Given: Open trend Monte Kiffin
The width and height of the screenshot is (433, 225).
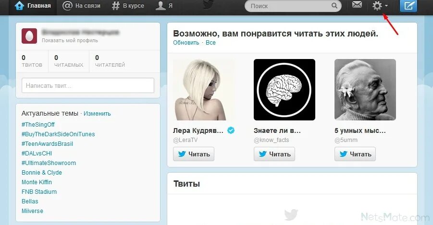Looking at the screenshot, I should coord(37,182).
